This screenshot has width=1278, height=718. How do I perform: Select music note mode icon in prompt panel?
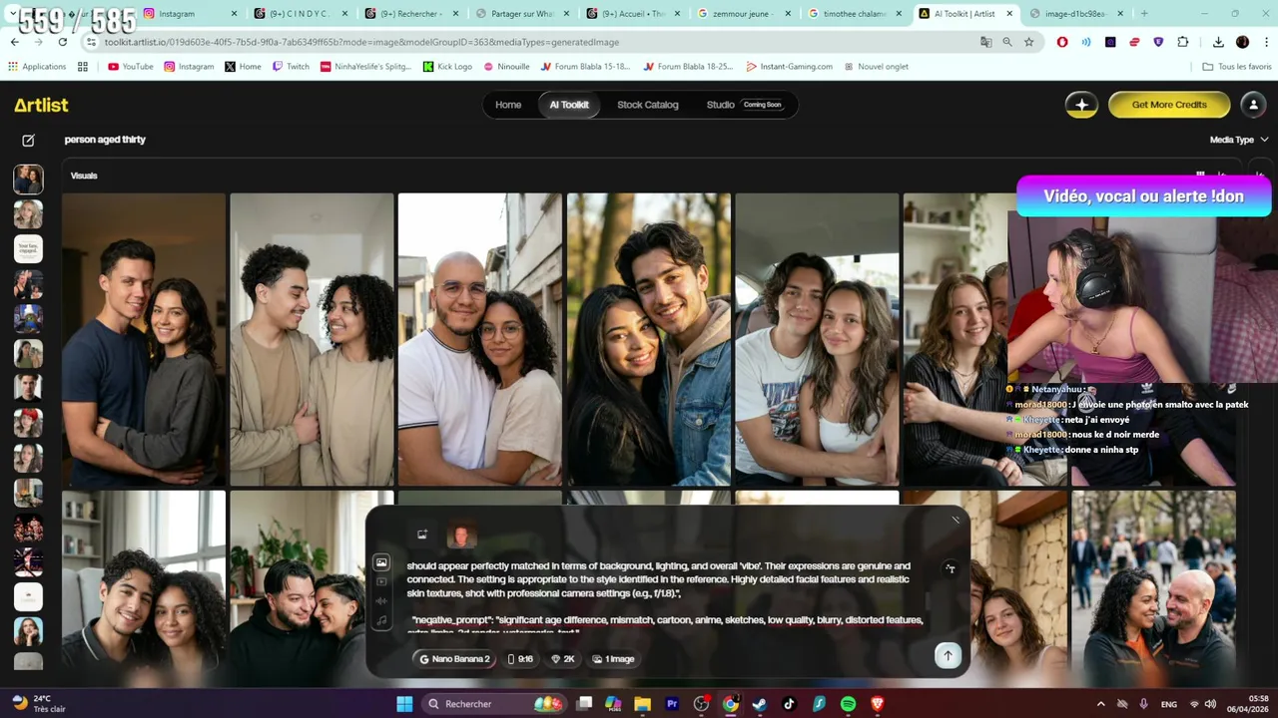click(381, 620)
